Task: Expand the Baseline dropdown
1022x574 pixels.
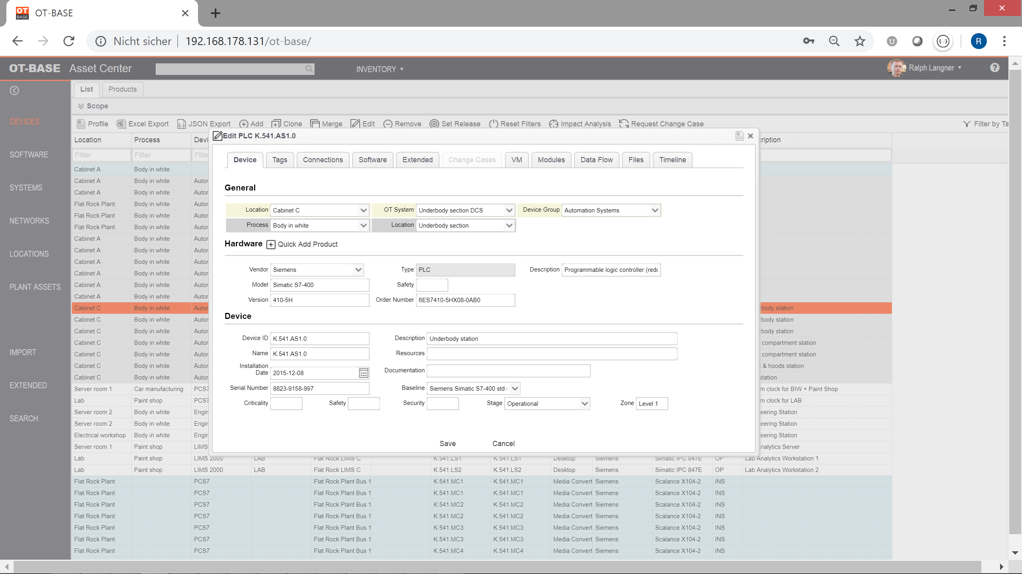Action: [x=515, y=388]
